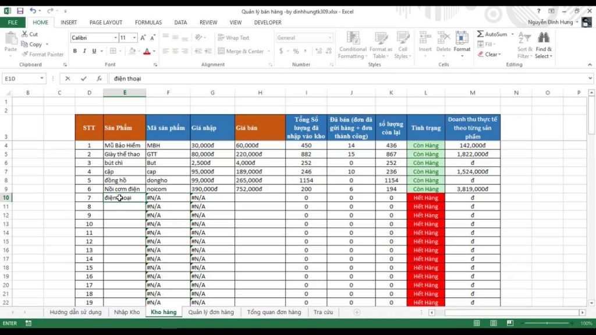Open Cell Styles gallery
Image resolution: width=596 pixels, height=335 pixels.
pos(403,45)
